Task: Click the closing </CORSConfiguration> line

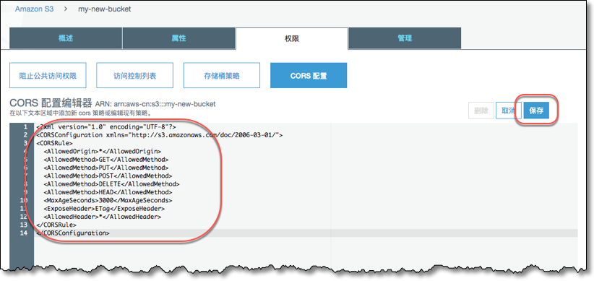Action: [73, 233]
